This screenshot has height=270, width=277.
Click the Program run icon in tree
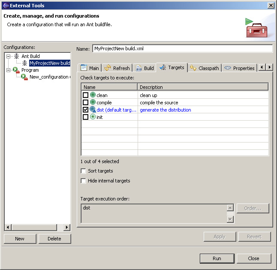16,70
